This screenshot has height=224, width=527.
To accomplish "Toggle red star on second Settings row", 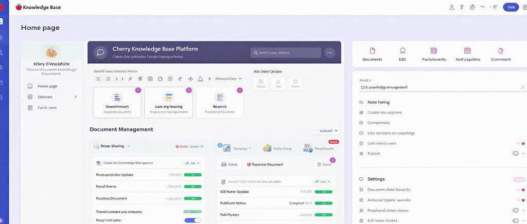I will 523,200.
